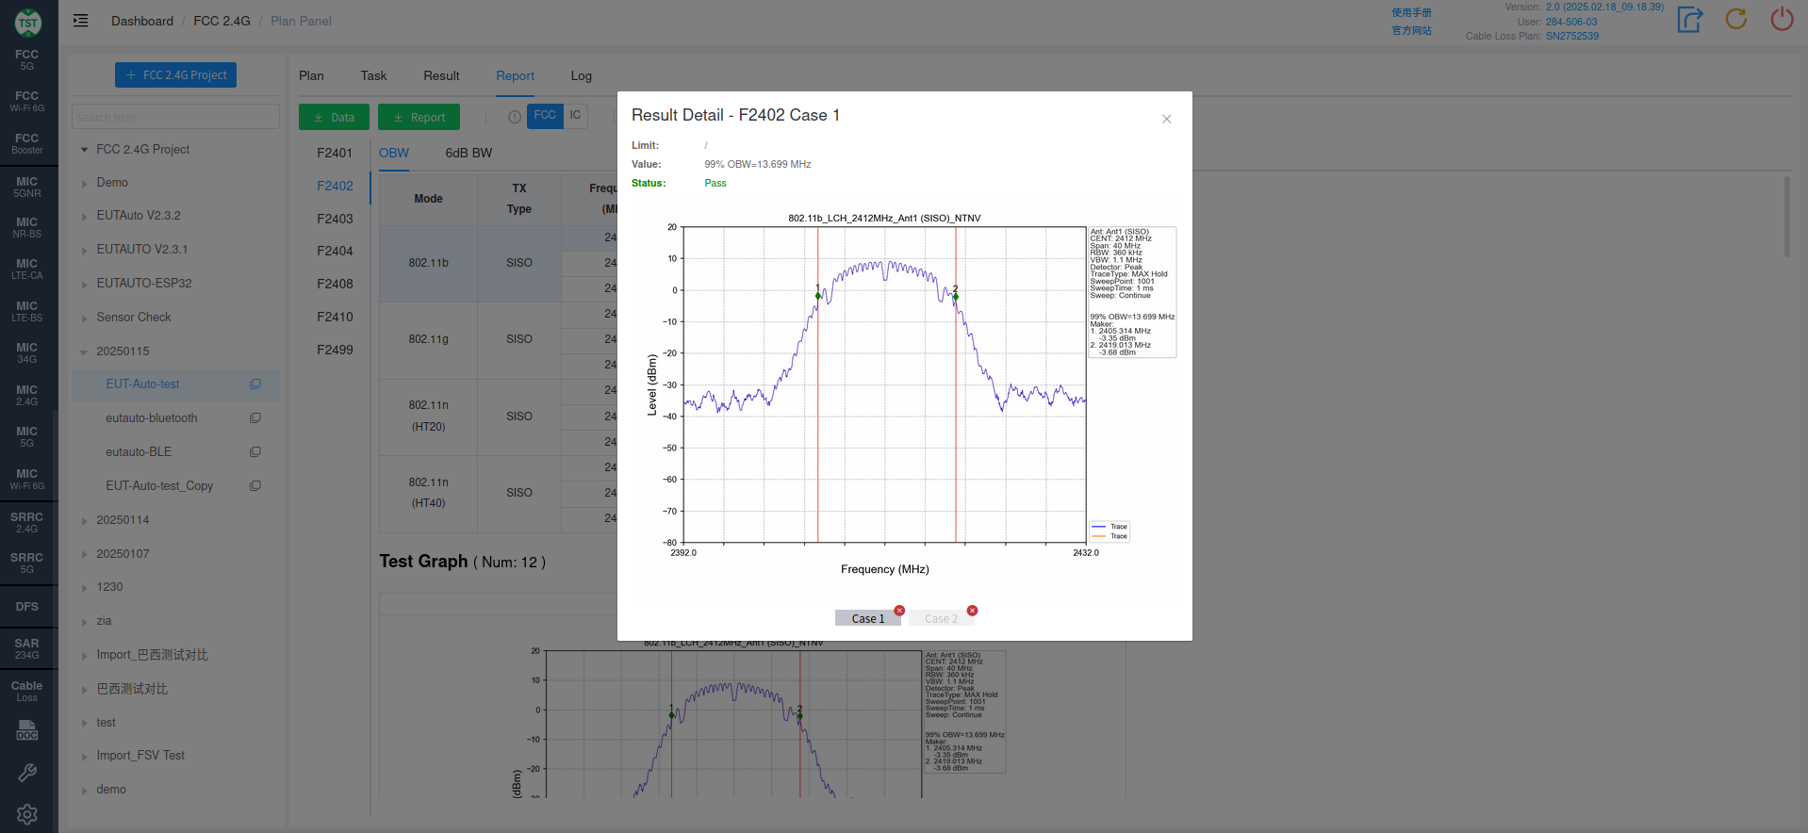Click the TST logo icon
This screenshot has width=1808, height=833.
click(28, 22)
